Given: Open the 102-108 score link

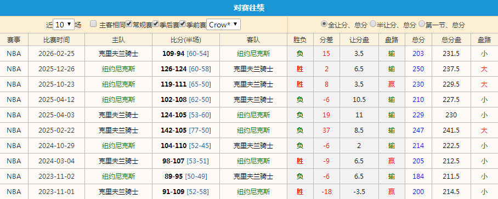Looking at the screenshot, I should (173, 100).
